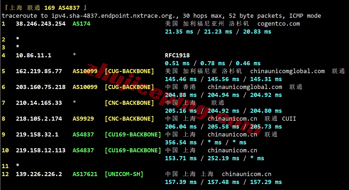This screenshot has width=349, height=190.
Task: Click the 0.51 ms latency value
Action: [177, 63]
